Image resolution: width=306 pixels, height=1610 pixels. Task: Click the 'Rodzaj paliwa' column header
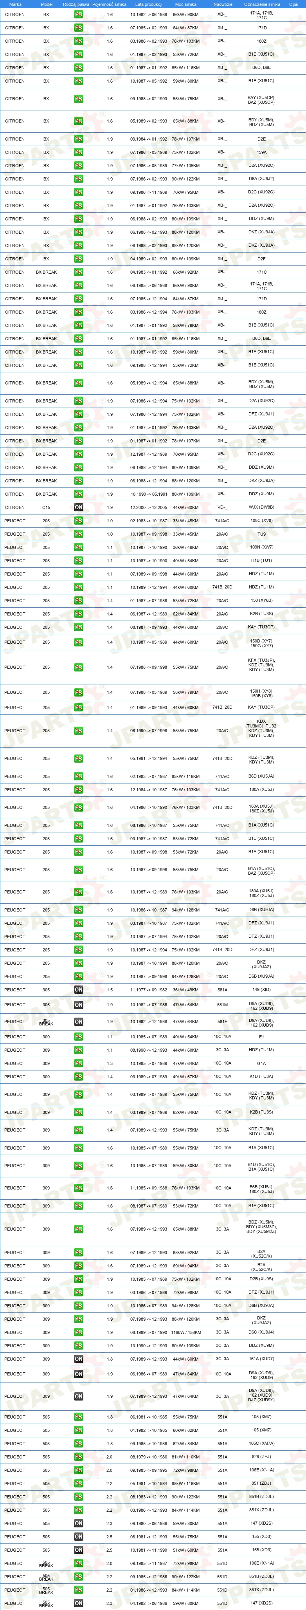point(76,4)
